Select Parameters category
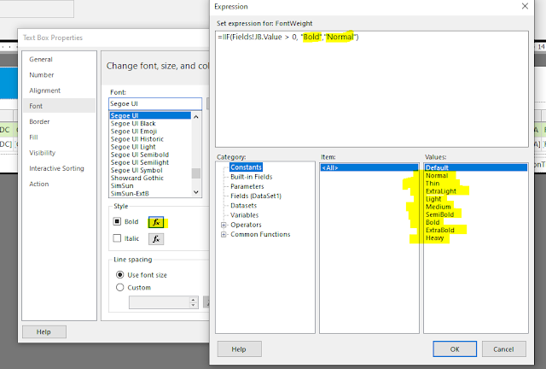 tap(247, 186)
